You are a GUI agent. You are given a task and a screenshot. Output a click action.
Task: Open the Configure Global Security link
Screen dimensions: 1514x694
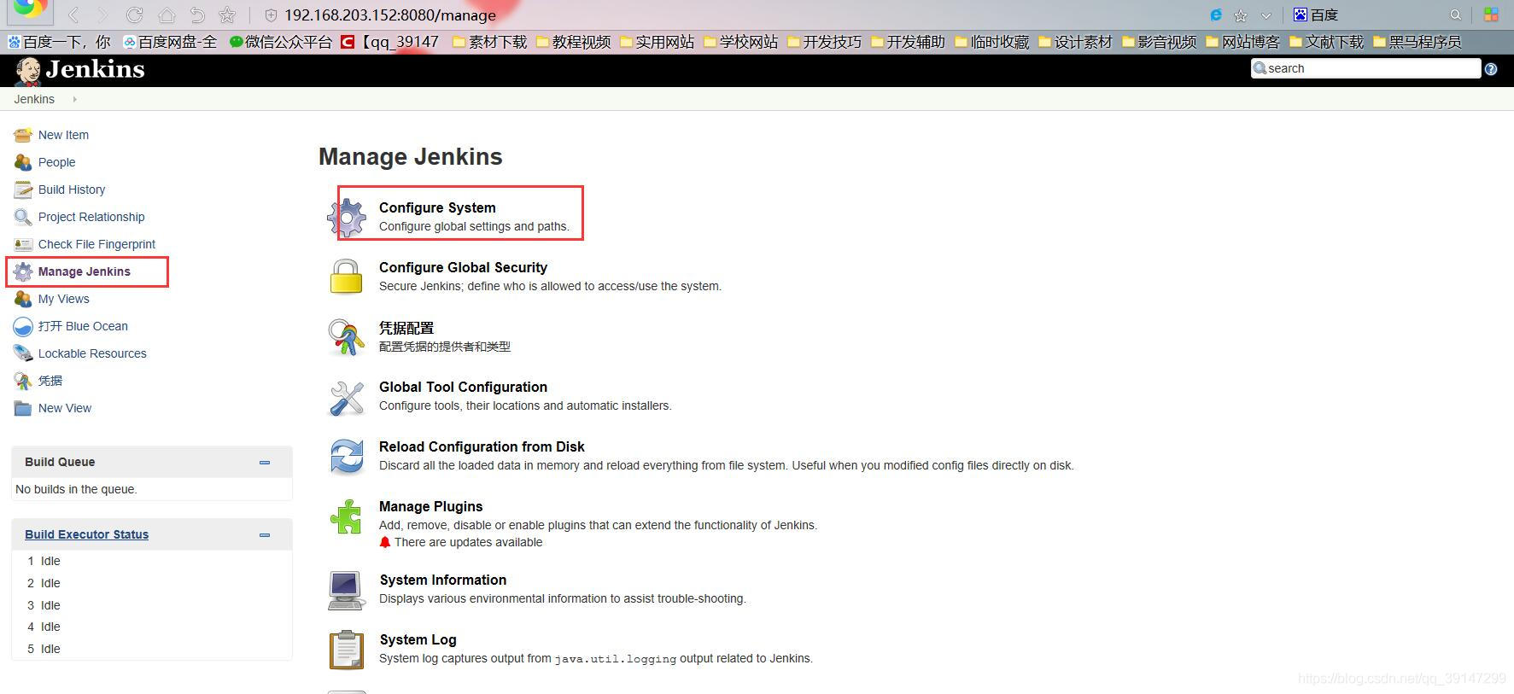click(463, 267)
